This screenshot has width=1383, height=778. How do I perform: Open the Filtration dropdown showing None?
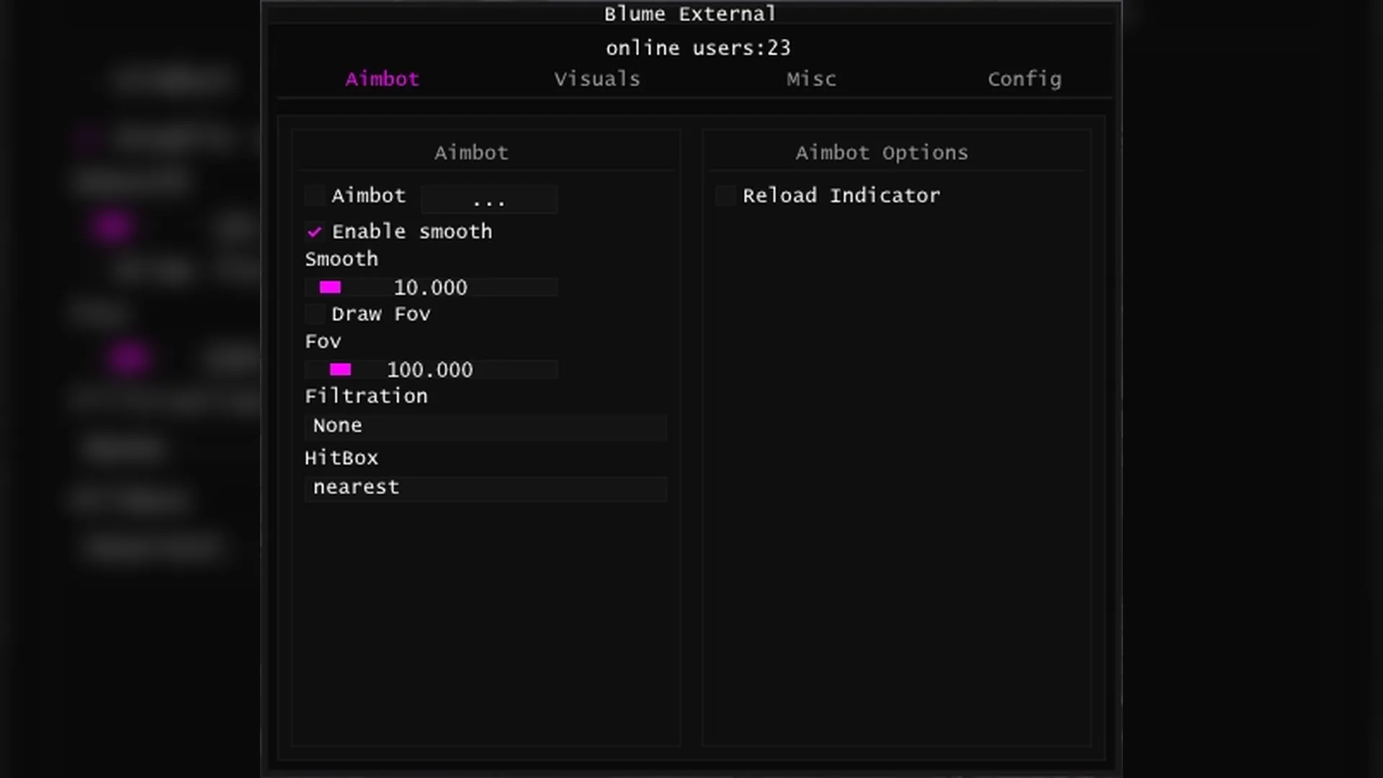(485, 426)
